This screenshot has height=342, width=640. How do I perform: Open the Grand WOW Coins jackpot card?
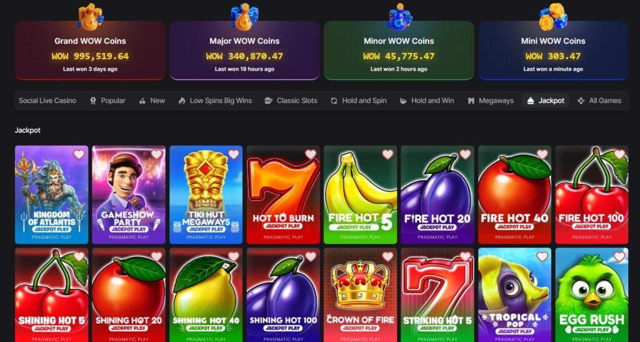(x=90, y=50)
